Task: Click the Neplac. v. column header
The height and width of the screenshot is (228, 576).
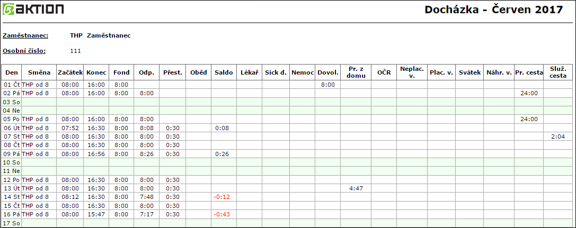Action: tap(411, 72)
